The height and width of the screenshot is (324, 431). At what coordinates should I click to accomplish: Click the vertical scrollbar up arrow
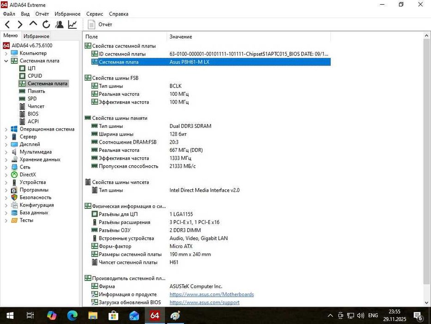[426, 36]
